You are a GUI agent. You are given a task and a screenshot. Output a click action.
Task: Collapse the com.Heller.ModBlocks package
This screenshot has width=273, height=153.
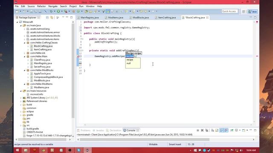click(25, 70)
